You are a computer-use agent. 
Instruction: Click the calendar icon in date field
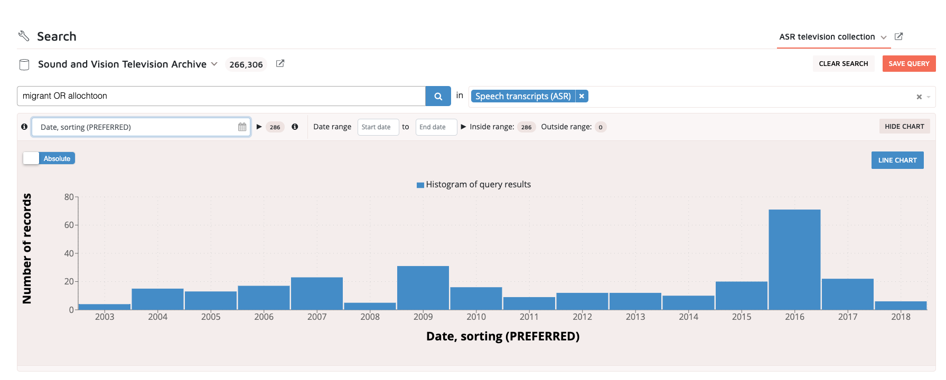242,127
